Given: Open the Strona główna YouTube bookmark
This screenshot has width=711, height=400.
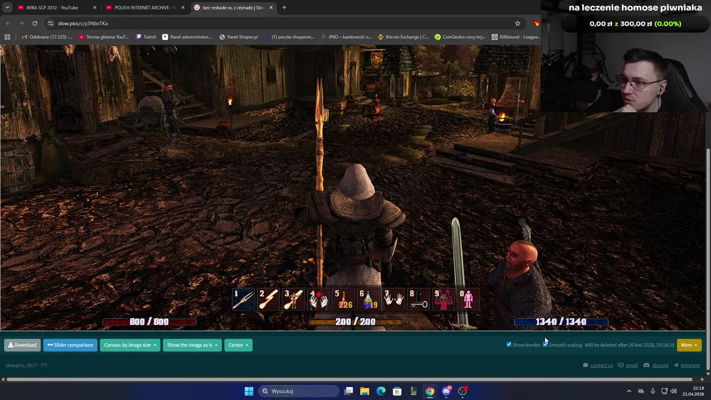Looking at the screenshot, I should (x=104, y=37).
